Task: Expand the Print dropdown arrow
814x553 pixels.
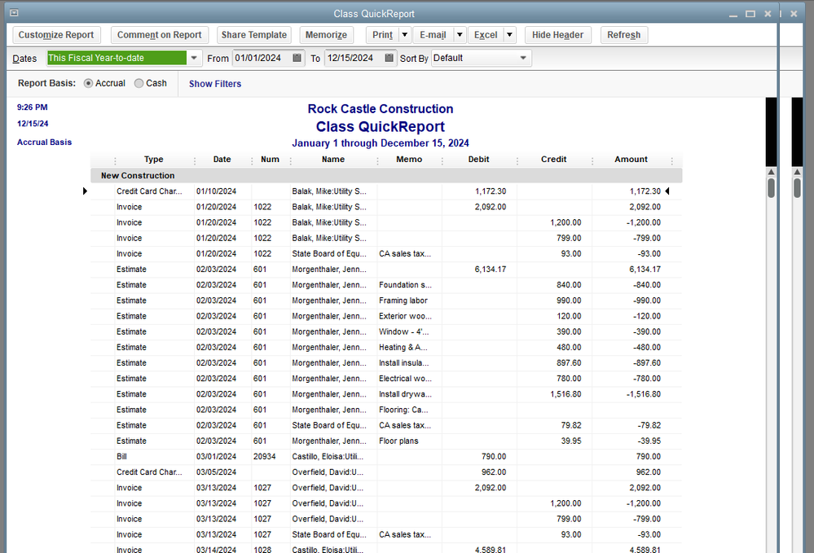Action: pos(404,35)
